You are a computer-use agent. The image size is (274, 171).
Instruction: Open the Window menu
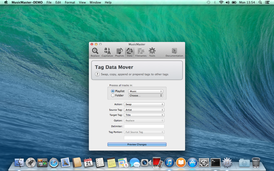tap(95, 3)
